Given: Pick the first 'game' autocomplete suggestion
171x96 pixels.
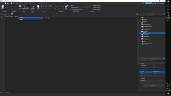Looking at the screenshot, I should (30, 18).
